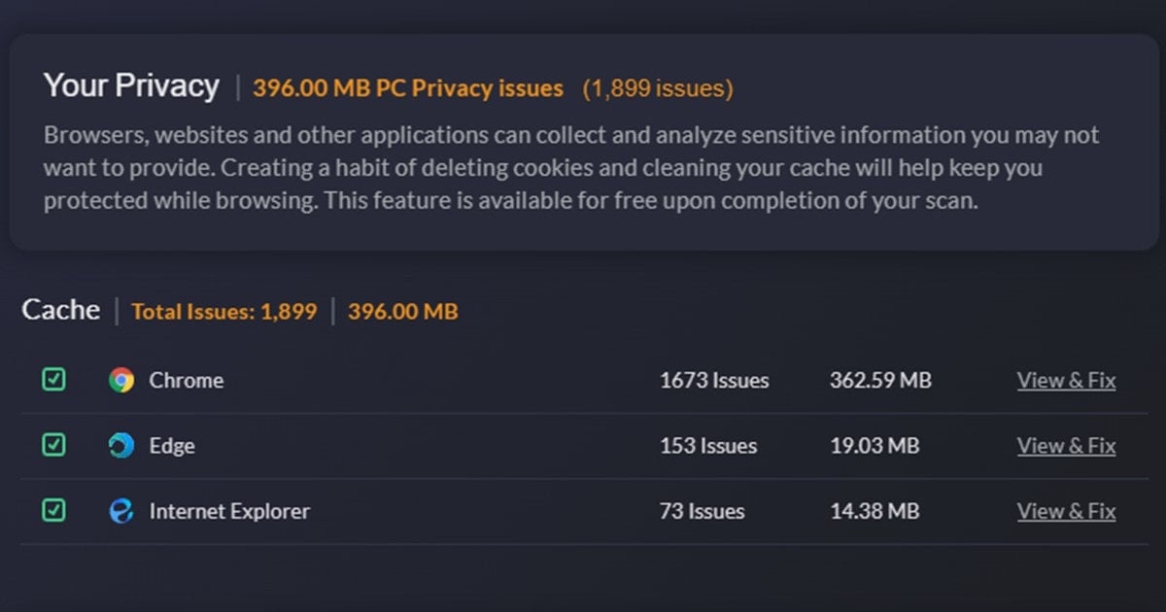Open View & Fix for Edge
Screen dimensions: 1166x612
(x=1066, y=446)
